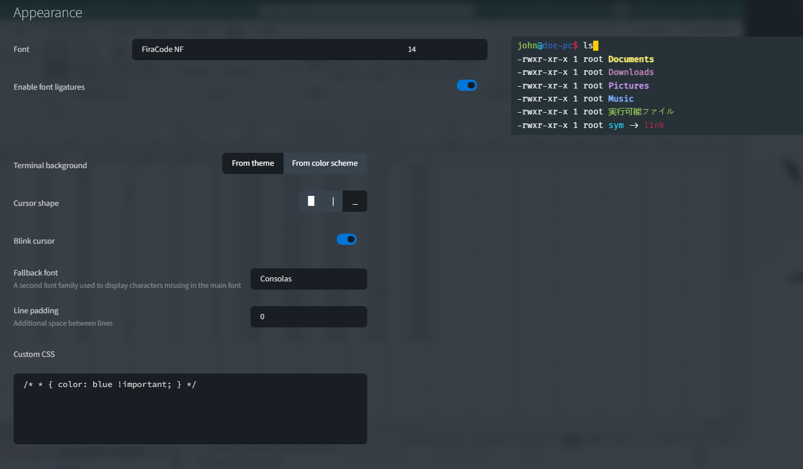
Task: Select the underline cursor shape
Action: 355,201
